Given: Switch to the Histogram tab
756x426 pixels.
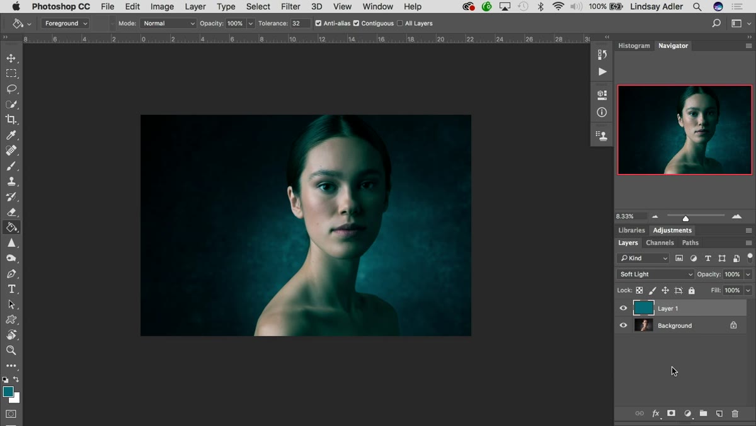Looking at the screenshot, I should tap(634, 45).
